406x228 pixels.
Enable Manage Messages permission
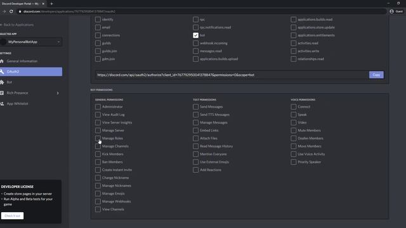click(x=196, y=122)
